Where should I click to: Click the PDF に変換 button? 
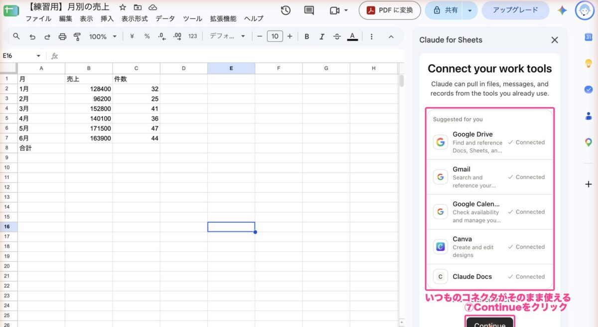(390, 10)
